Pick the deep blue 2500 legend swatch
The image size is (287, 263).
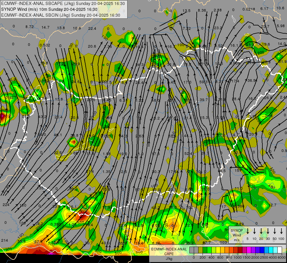pos(262,250)
